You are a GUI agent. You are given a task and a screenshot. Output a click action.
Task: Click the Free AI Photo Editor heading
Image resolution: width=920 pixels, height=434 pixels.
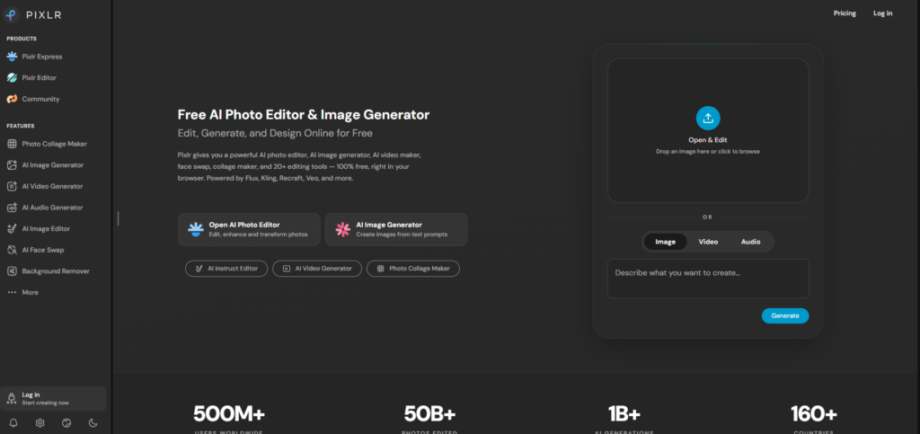click(x=304, y=114)
